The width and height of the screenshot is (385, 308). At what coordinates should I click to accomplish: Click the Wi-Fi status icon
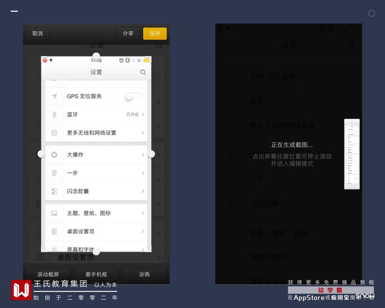pyautogui.click(x=139, y=60)
